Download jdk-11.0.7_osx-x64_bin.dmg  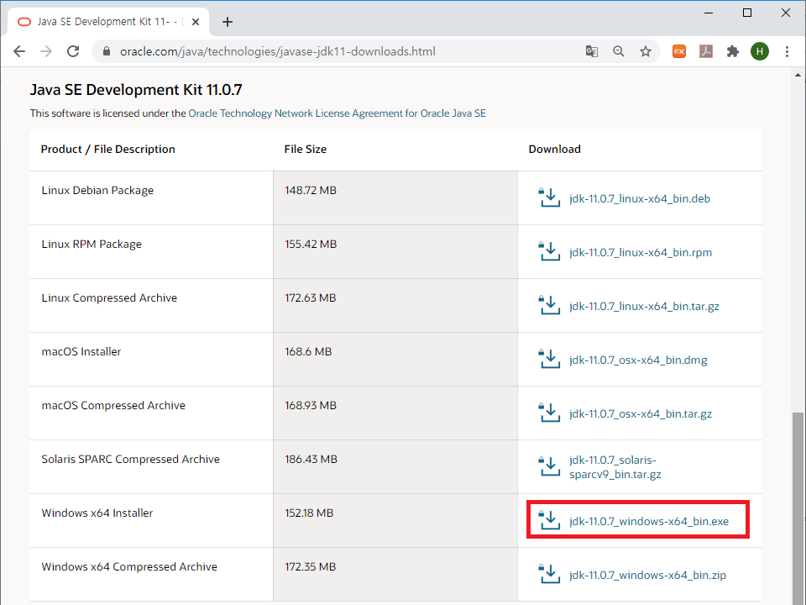(638, 360)
